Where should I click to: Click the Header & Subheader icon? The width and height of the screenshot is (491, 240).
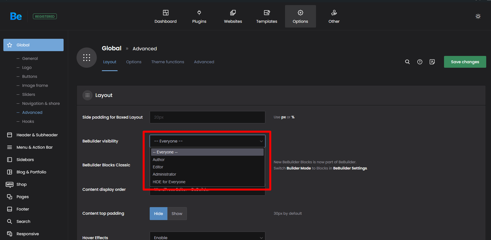pos(10,135)
